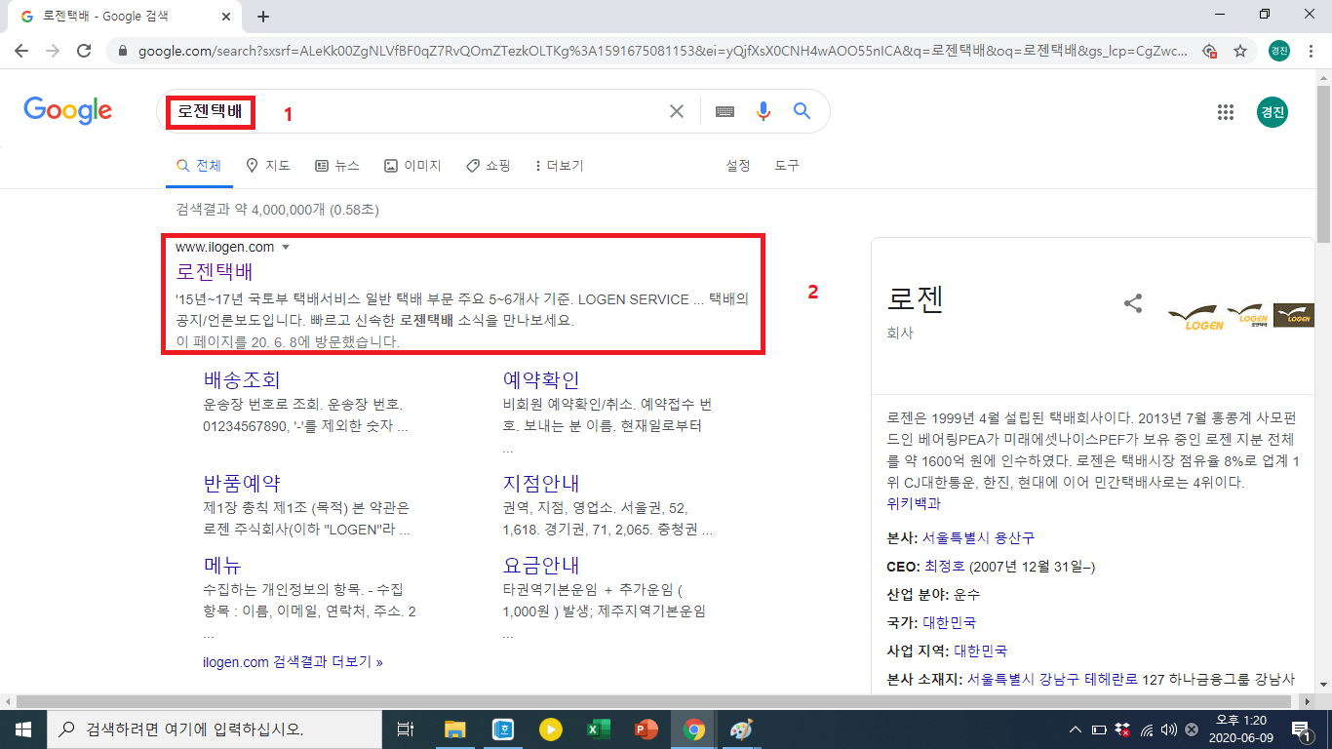Click the volume icon in system tray
The width and height of the screenshot is (1332, 749).
(1168, 729)
